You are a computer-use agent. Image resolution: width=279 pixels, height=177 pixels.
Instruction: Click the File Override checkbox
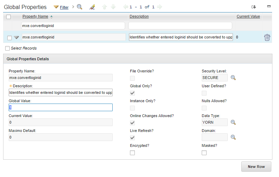click(132, 78)
